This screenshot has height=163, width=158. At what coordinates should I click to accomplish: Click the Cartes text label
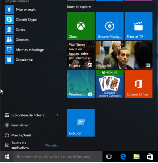point(20,30)
